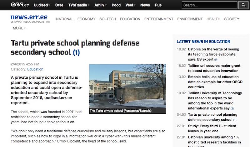Screen dimensions: 250x147
Task: Click the ERR.ee logo
Action: click(x=20, y=5)
